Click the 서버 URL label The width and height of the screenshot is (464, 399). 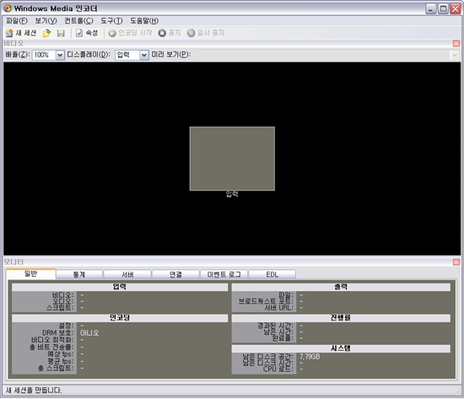tap(278, 308)
